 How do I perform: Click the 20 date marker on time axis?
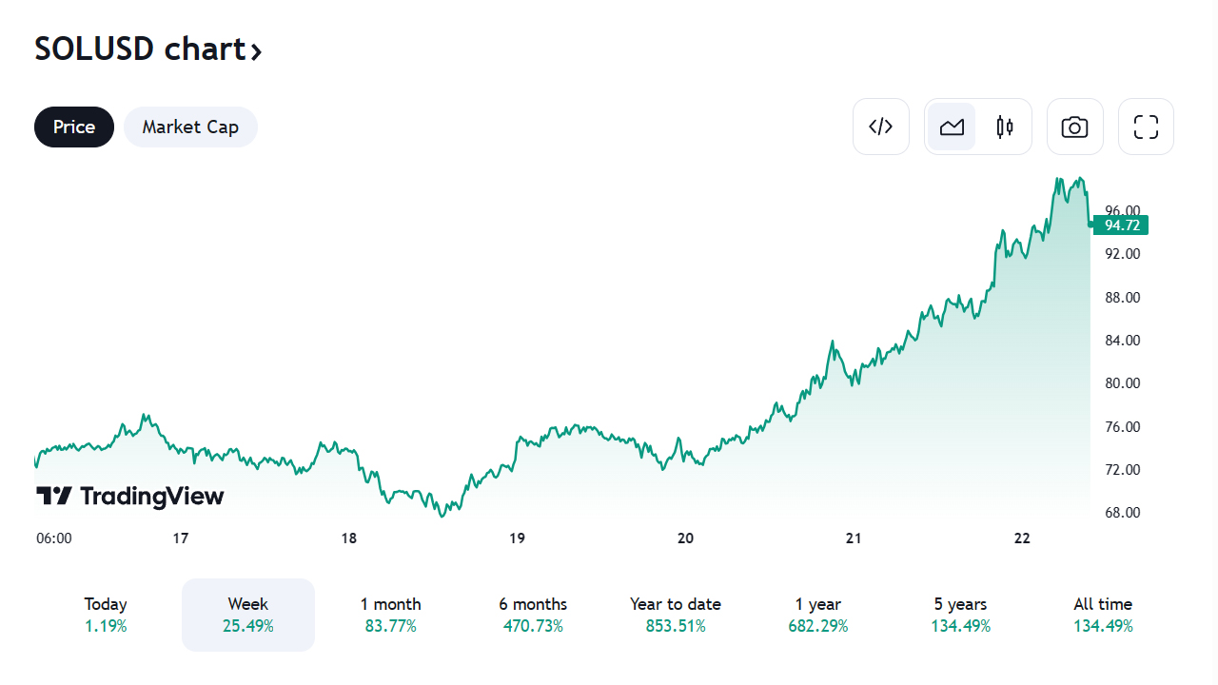(685, 538)
